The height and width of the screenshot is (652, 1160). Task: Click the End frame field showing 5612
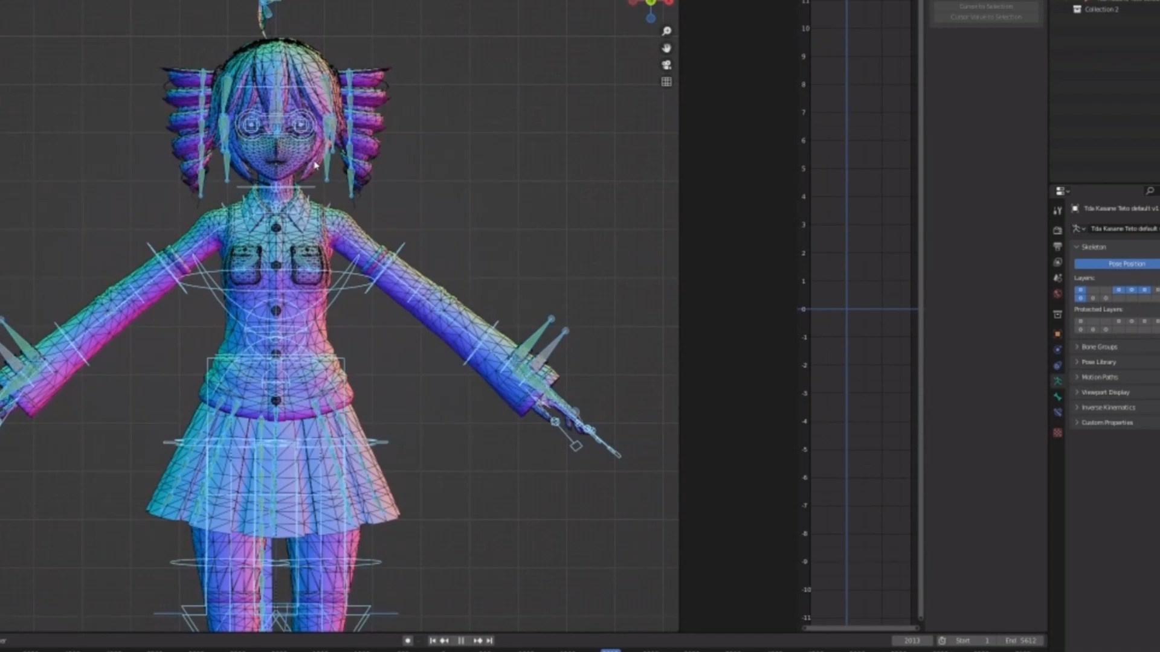pos(1021,641)
